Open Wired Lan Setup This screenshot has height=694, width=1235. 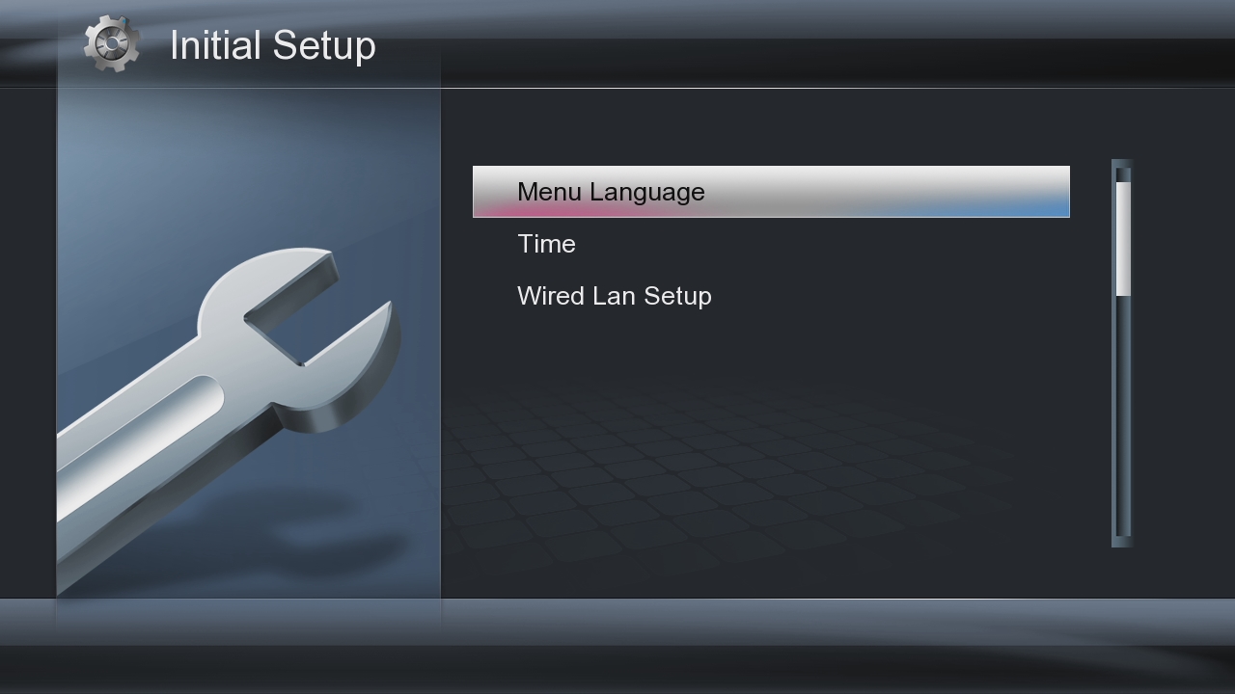coord(615,296)
